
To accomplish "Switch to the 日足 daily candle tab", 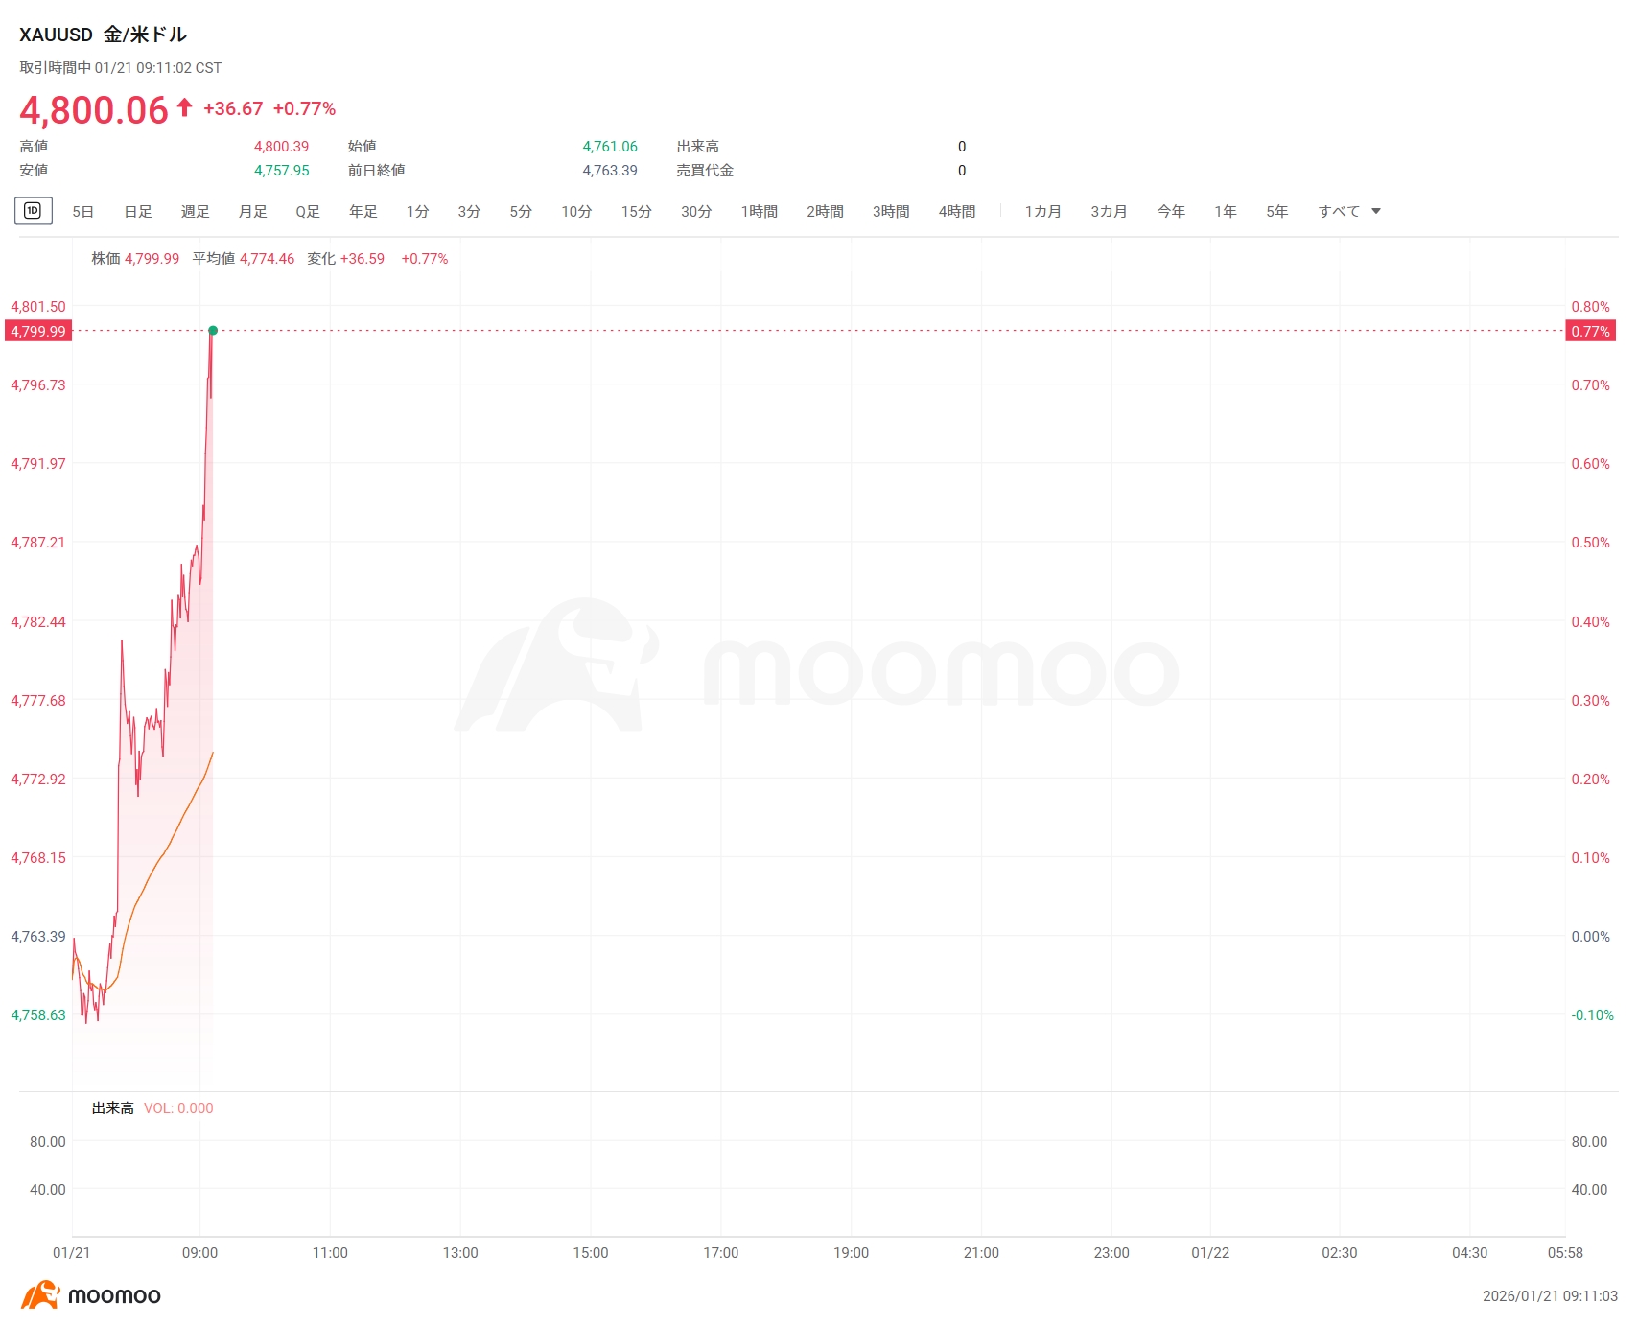I will click(x=138, y=212).
